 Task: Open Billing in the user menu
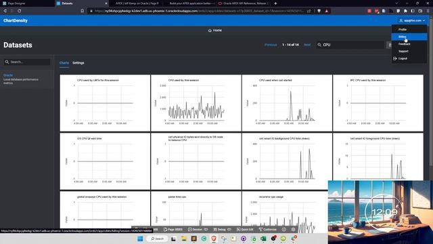(x=409, y=37)
